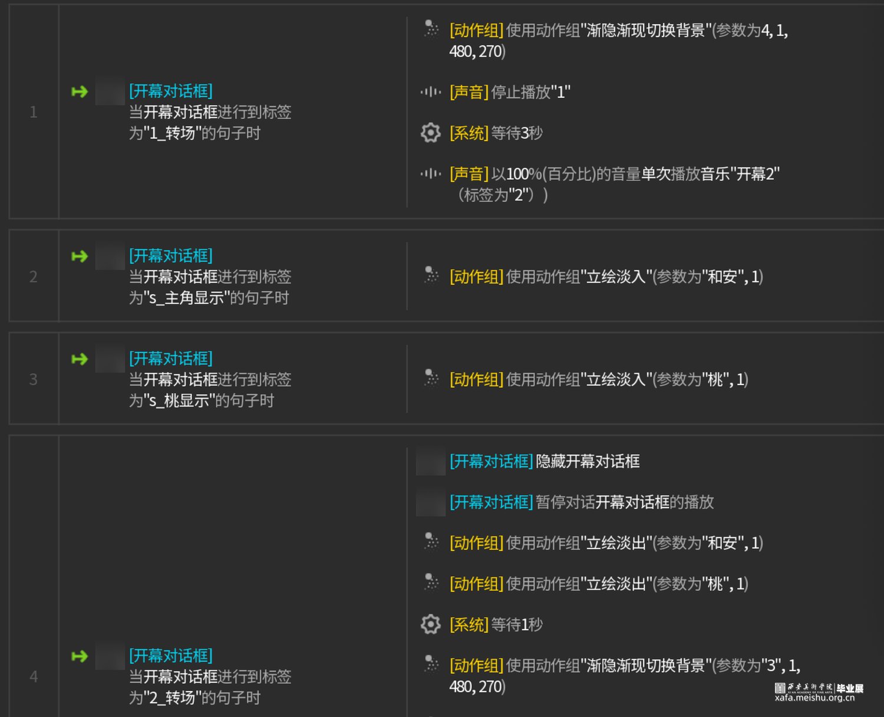This screenshot has height=717, width=884.
Task: Click the 暂停对话开幕对话框的播放 action
Action: (x=624, y=502)
